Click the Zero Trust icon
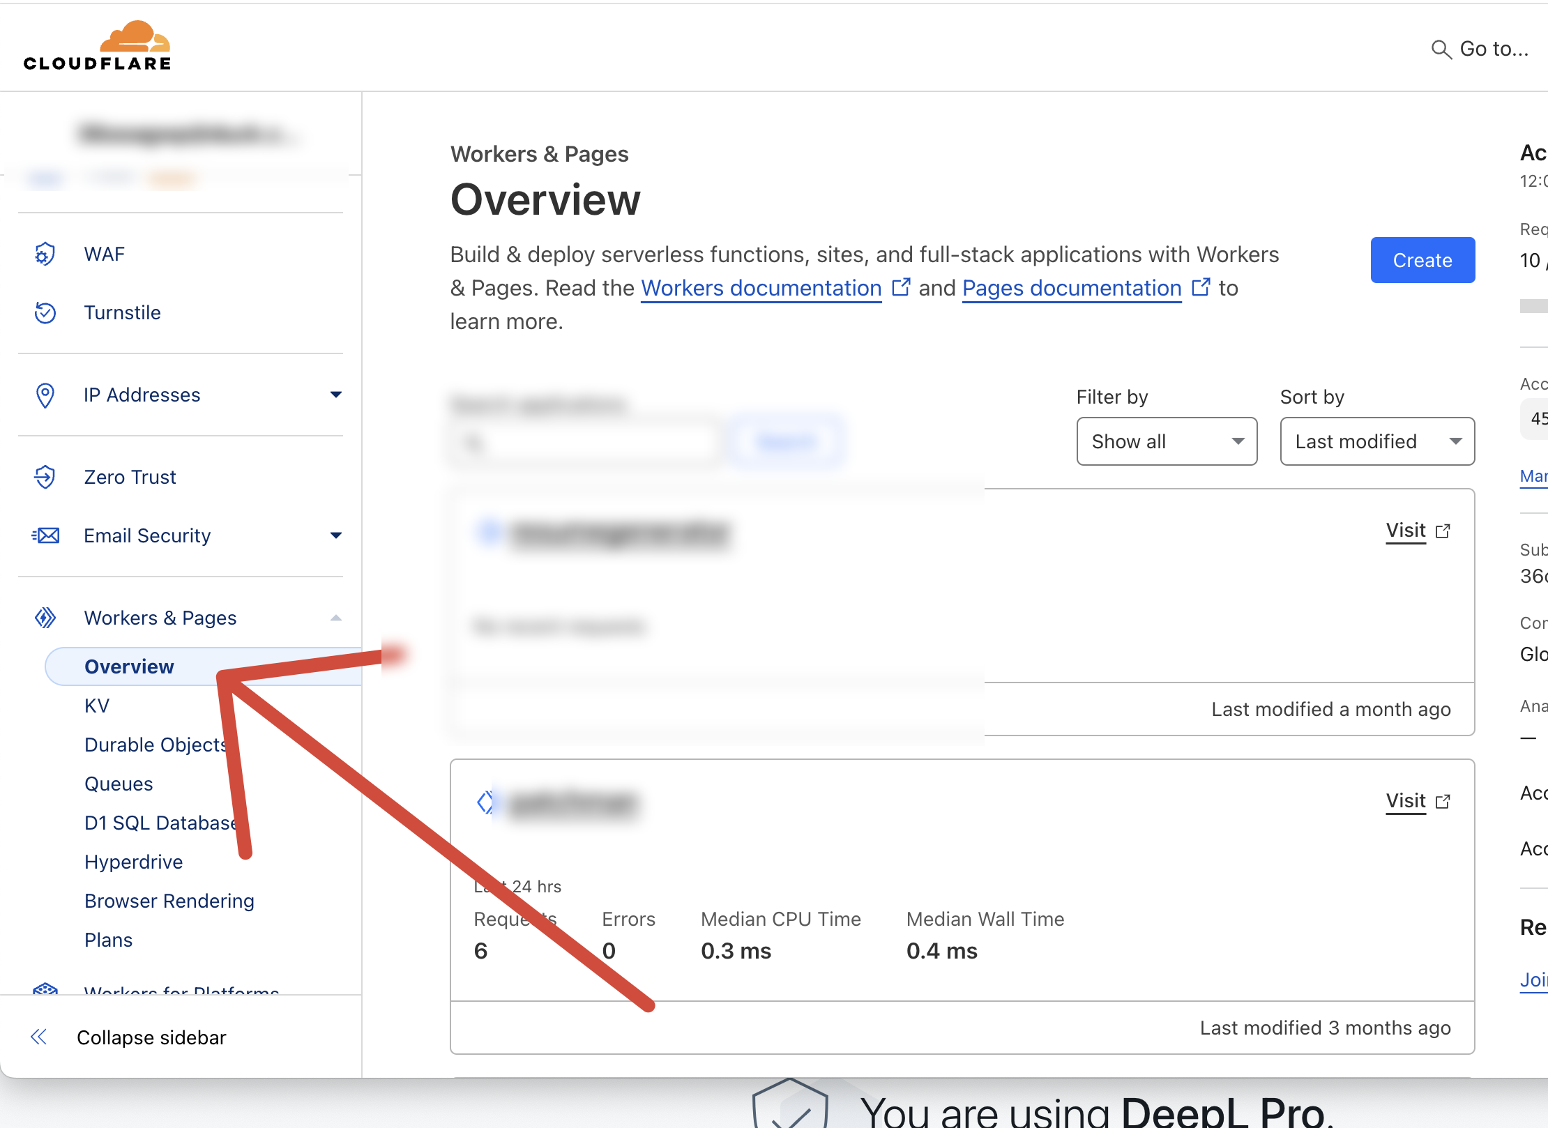Image resolution: width=1548 pixels, height=1128 pixels. pos(45,477)
